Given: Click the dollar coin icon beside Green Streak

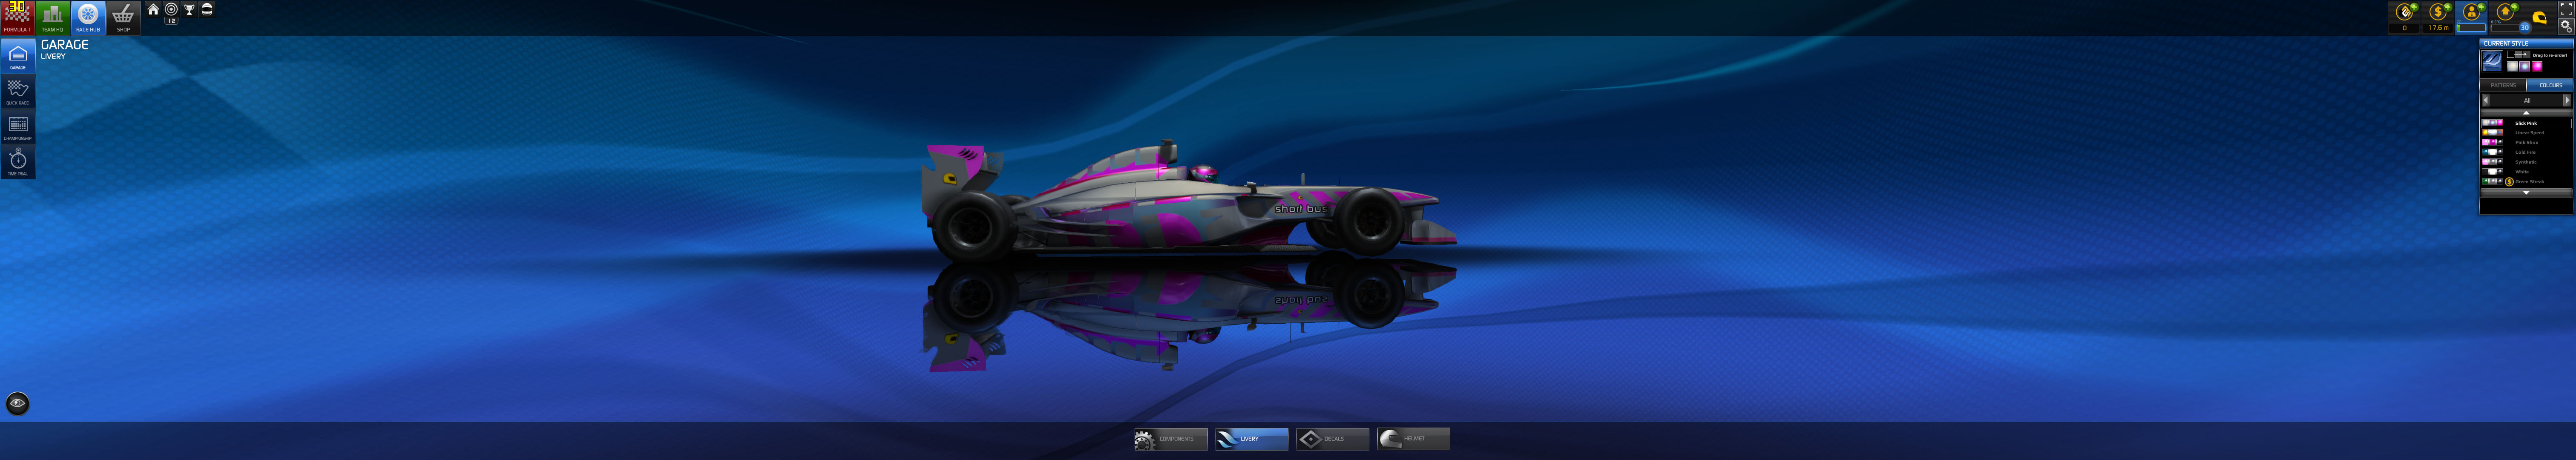Looking at the screenshot, I should point(2509,181).
